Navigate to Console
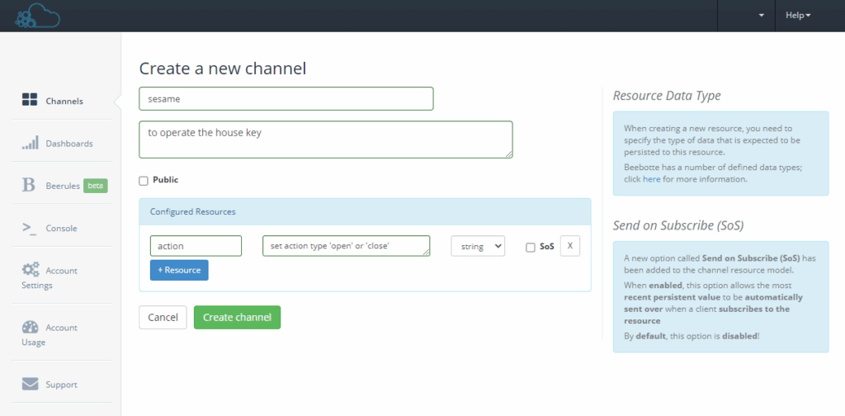Viewport: 845px width, 416px height. point(62,228)
